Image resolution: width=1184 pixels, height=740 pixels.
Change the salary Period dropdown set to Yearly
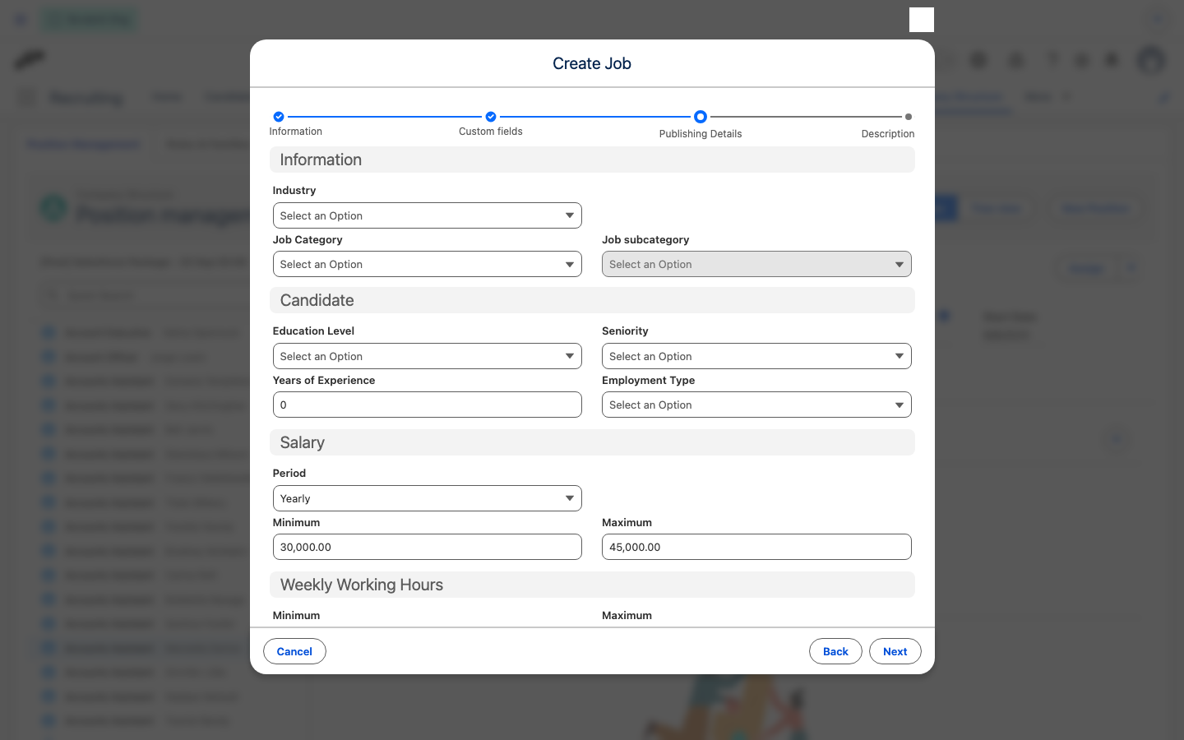pos(427,498)
